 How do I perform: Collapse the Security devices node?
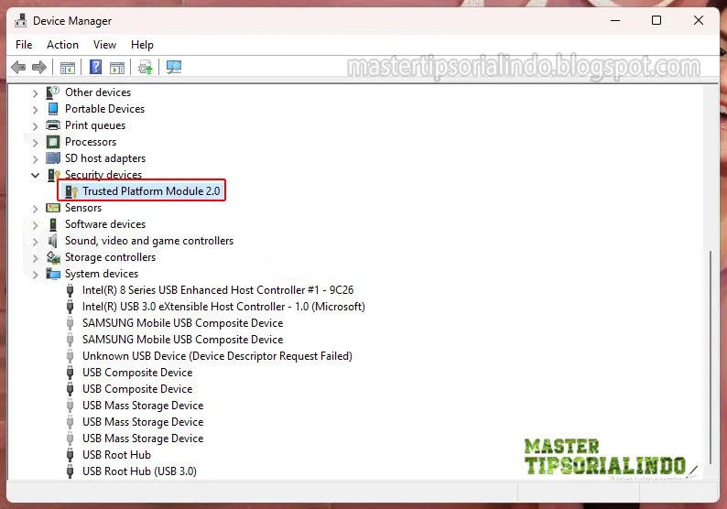pyautogui.click(x=35, y=175)
